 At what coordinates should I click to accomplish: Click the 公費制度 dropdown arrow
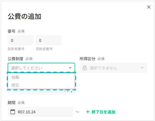click(70, 68)
